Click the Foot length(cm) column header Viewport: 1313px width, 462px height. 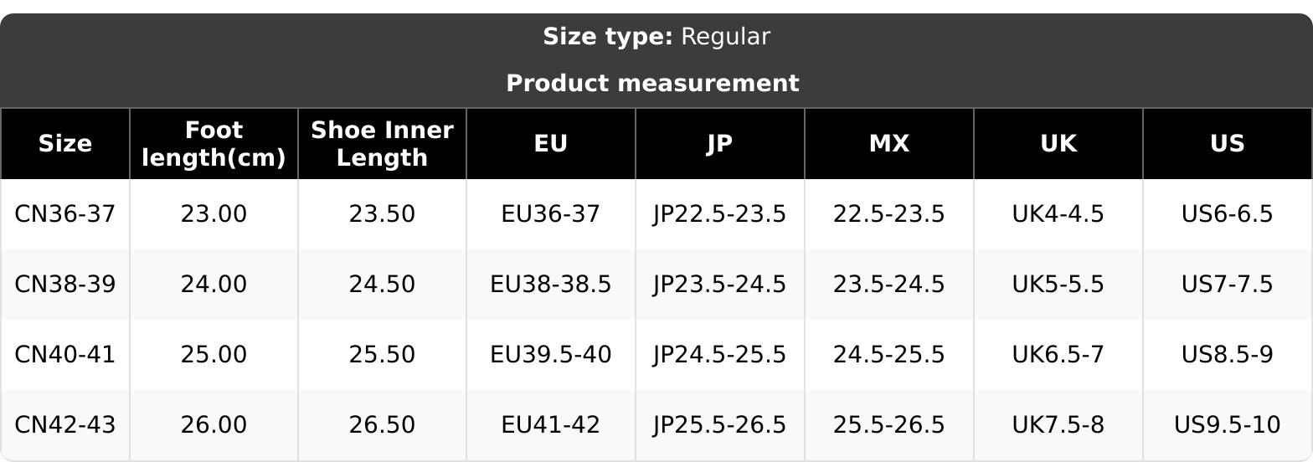214,144
